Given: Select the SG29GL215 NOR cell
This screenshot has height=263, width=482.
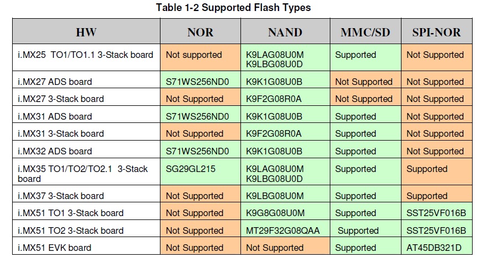Looking at the screenshot, I should (x=190, y=169).
